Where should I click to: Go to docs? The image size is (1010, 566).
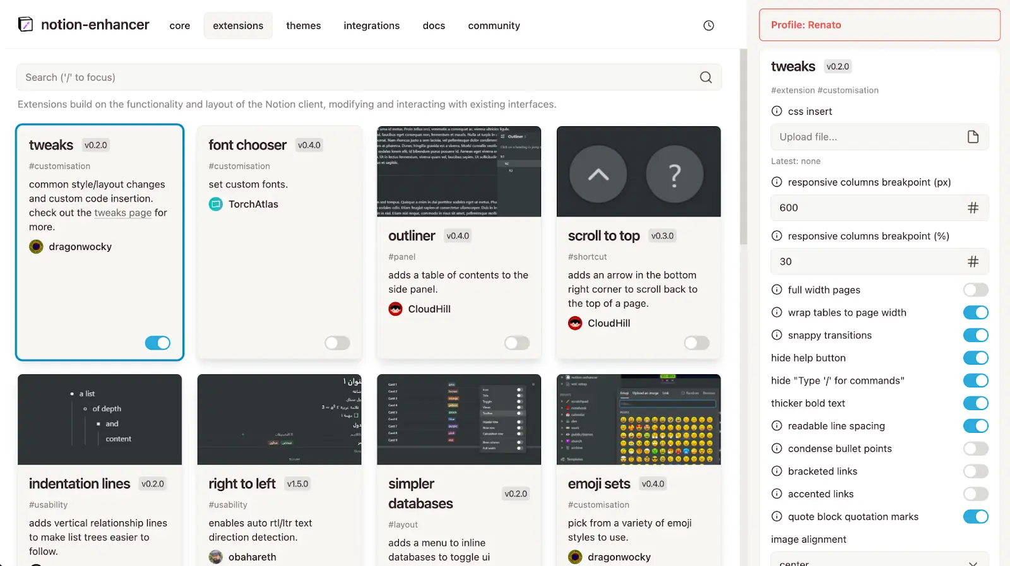pos(434,26)
